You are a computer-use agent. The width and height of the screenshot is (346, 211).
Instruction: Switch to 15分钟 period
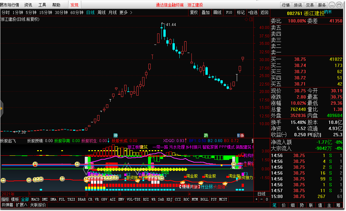pyautogui.click(x=46, y=13)
